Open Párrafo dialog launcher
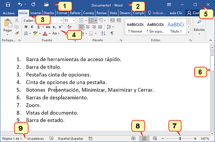Viewport: 215px width, 142px height. (121, 40)
